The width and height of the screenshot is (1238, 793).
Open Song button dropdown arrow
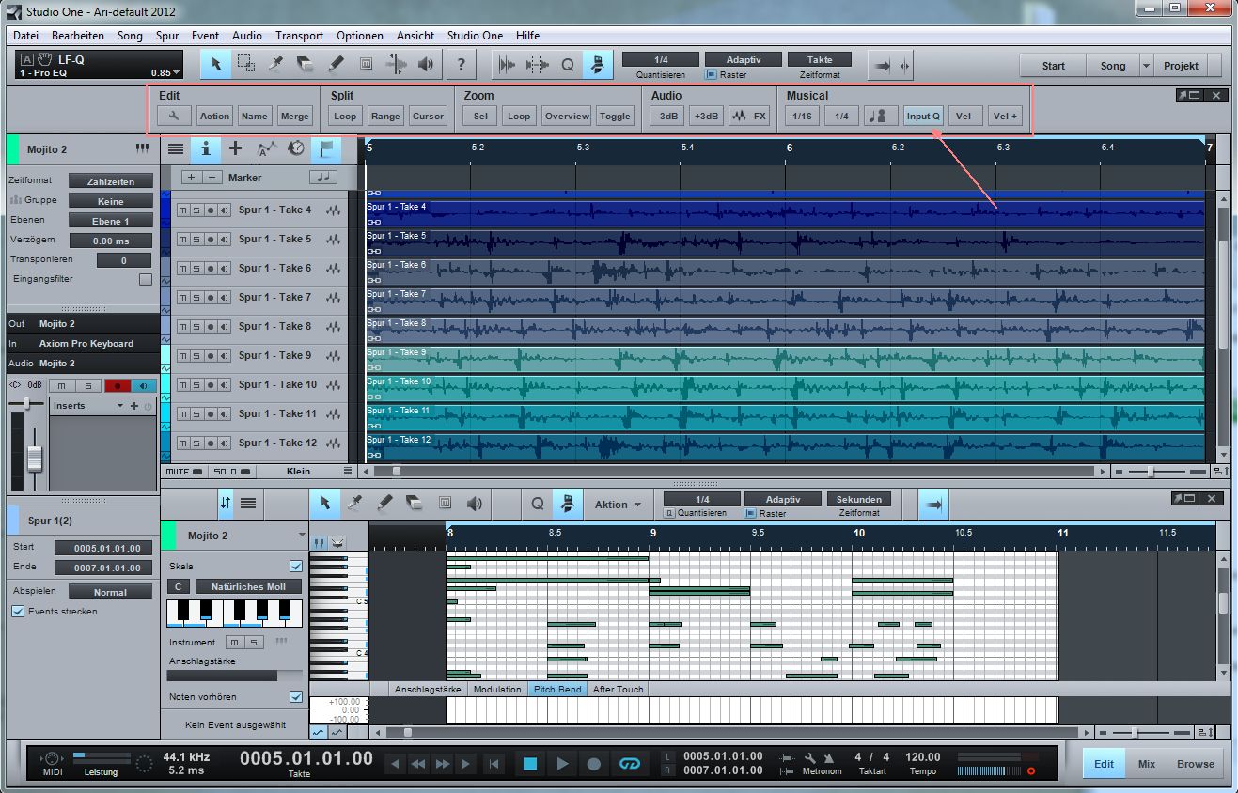pyautogui.click(x=1146, y=66)
